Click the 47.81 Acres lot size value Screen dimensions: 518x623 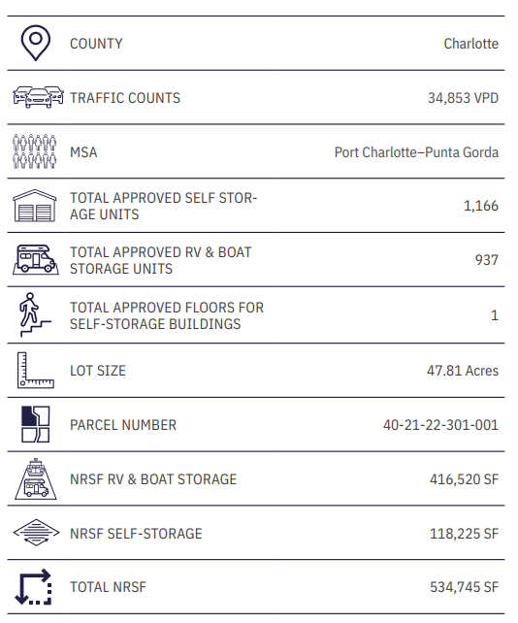pos(463,371)
